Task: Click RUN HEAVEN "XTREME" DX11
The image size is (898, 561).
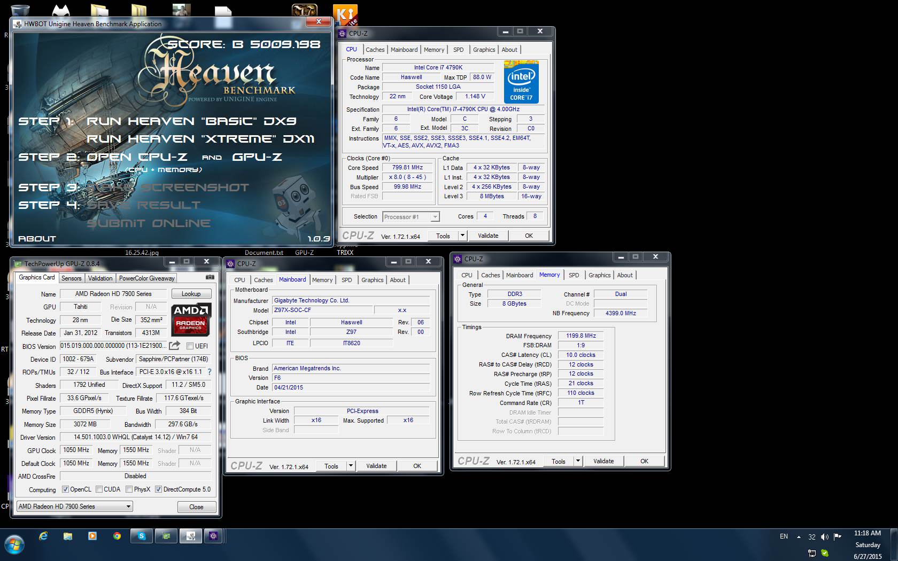Action: [200, 139]
